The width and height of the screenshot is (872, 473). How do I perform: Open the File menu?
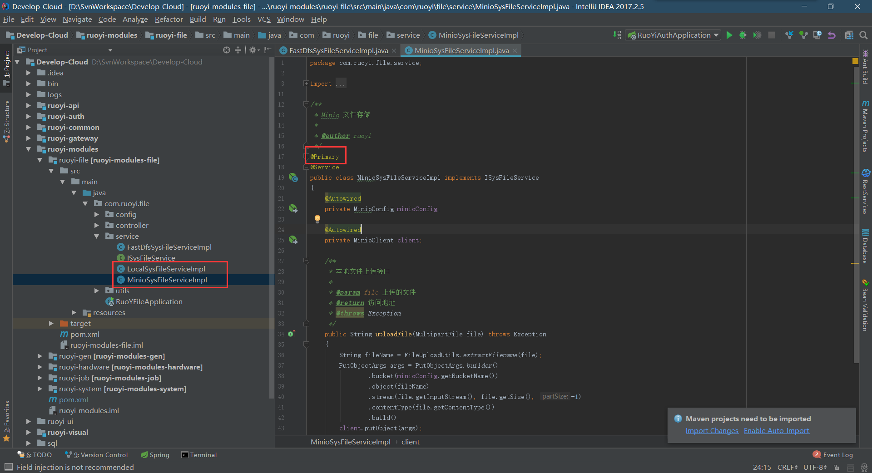9,19
